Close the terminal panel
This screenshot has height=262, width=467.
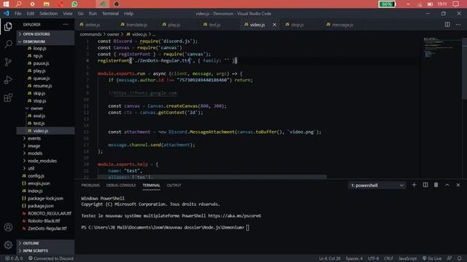tap(458, 185)
